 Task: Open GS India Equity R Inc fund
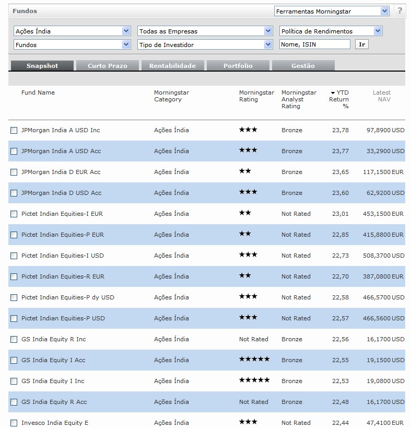[x=54, y=339]
